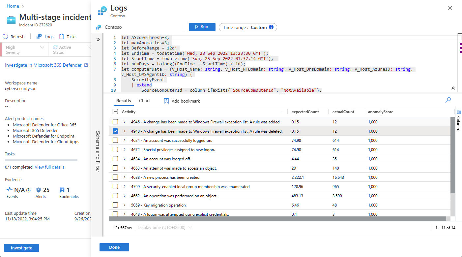462x257 pixels.
Task: Uncheck the 4948 rule was deleted row
Action: 115,131
